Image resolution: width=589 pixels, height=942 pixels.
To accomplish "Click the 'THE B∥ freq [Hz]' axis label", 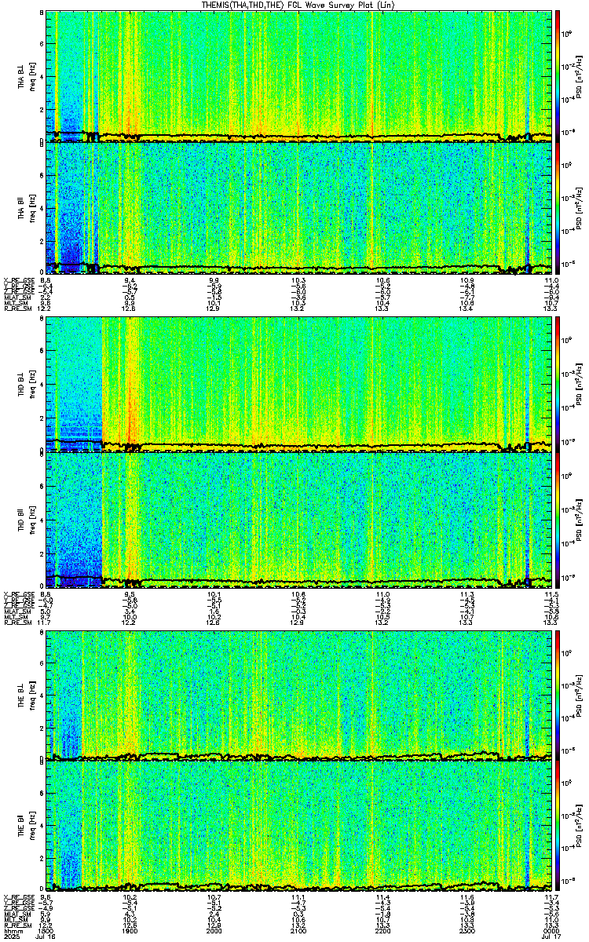I will point(26,826).
